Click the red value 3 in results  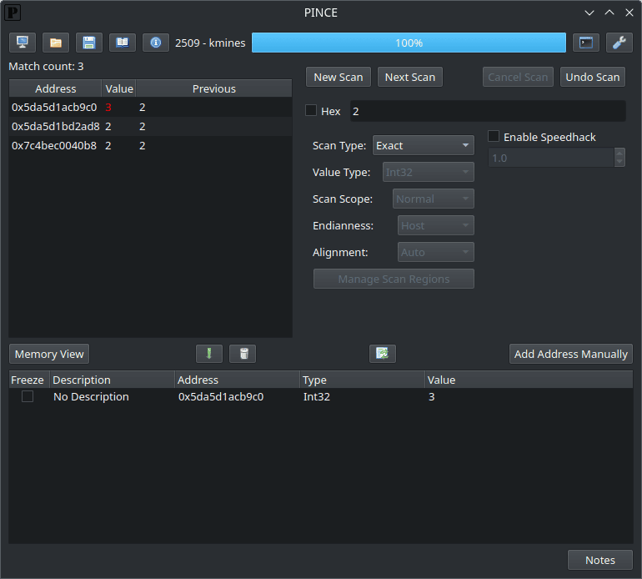(x=108, y=108)
